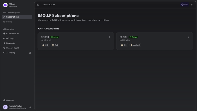Screen dimensions: 197x111
Task: Click "No billing info" under CE.SDK
Action: pyautogui.click(x=46, y=40)
